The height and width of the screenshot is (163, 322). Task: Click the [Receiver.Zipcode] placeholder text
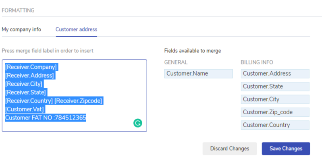(x=79, y=101)
